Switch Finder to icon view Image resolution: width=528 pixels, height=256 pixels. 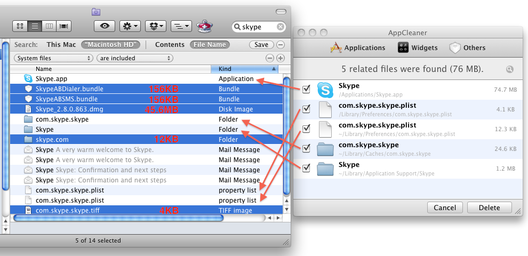click(20, 26)
